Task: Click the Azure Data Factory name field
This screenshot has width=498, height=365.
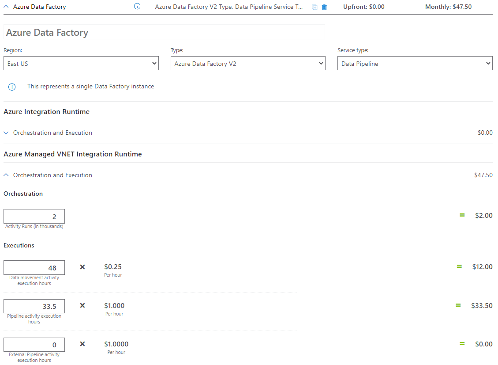Action: tap(164, 32)
